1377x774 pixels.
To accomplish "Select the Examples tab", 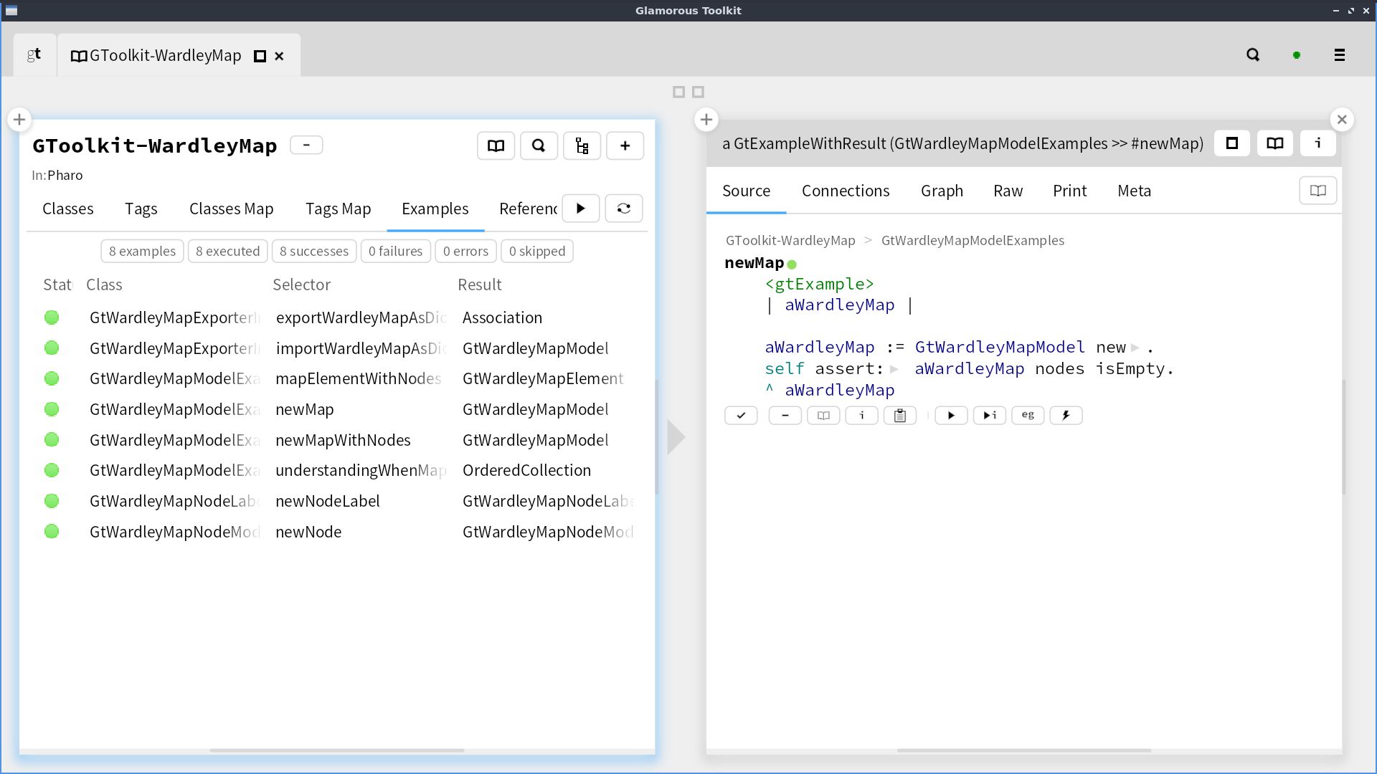I will click(435, 209).
